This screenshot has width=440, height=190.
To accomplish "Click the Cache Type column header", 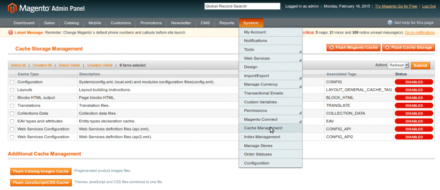I will coord(28,74).
